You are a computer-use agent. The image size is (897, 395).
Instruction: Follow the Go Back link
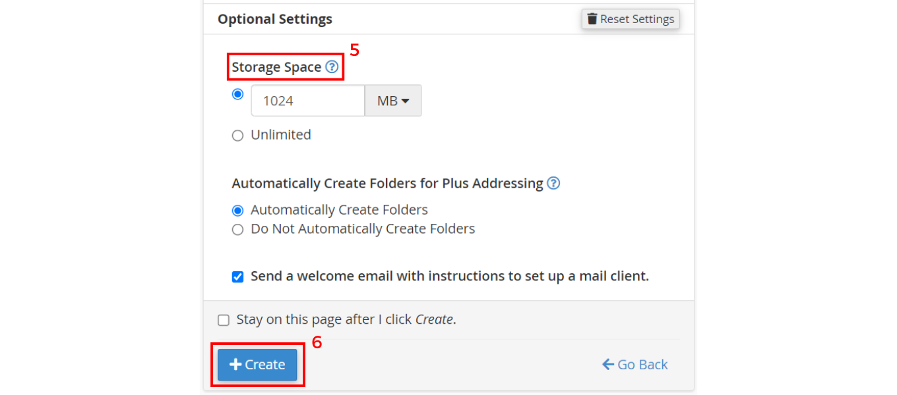(642, 365)
